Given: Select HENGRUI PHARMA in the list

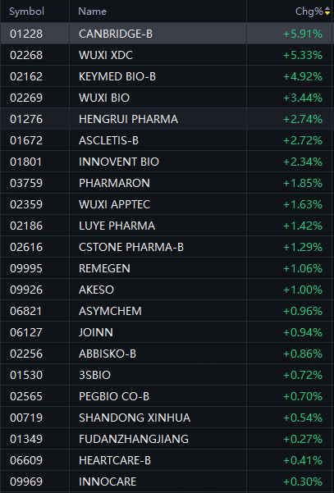Looking at the screenshot, I should point(167,119).
